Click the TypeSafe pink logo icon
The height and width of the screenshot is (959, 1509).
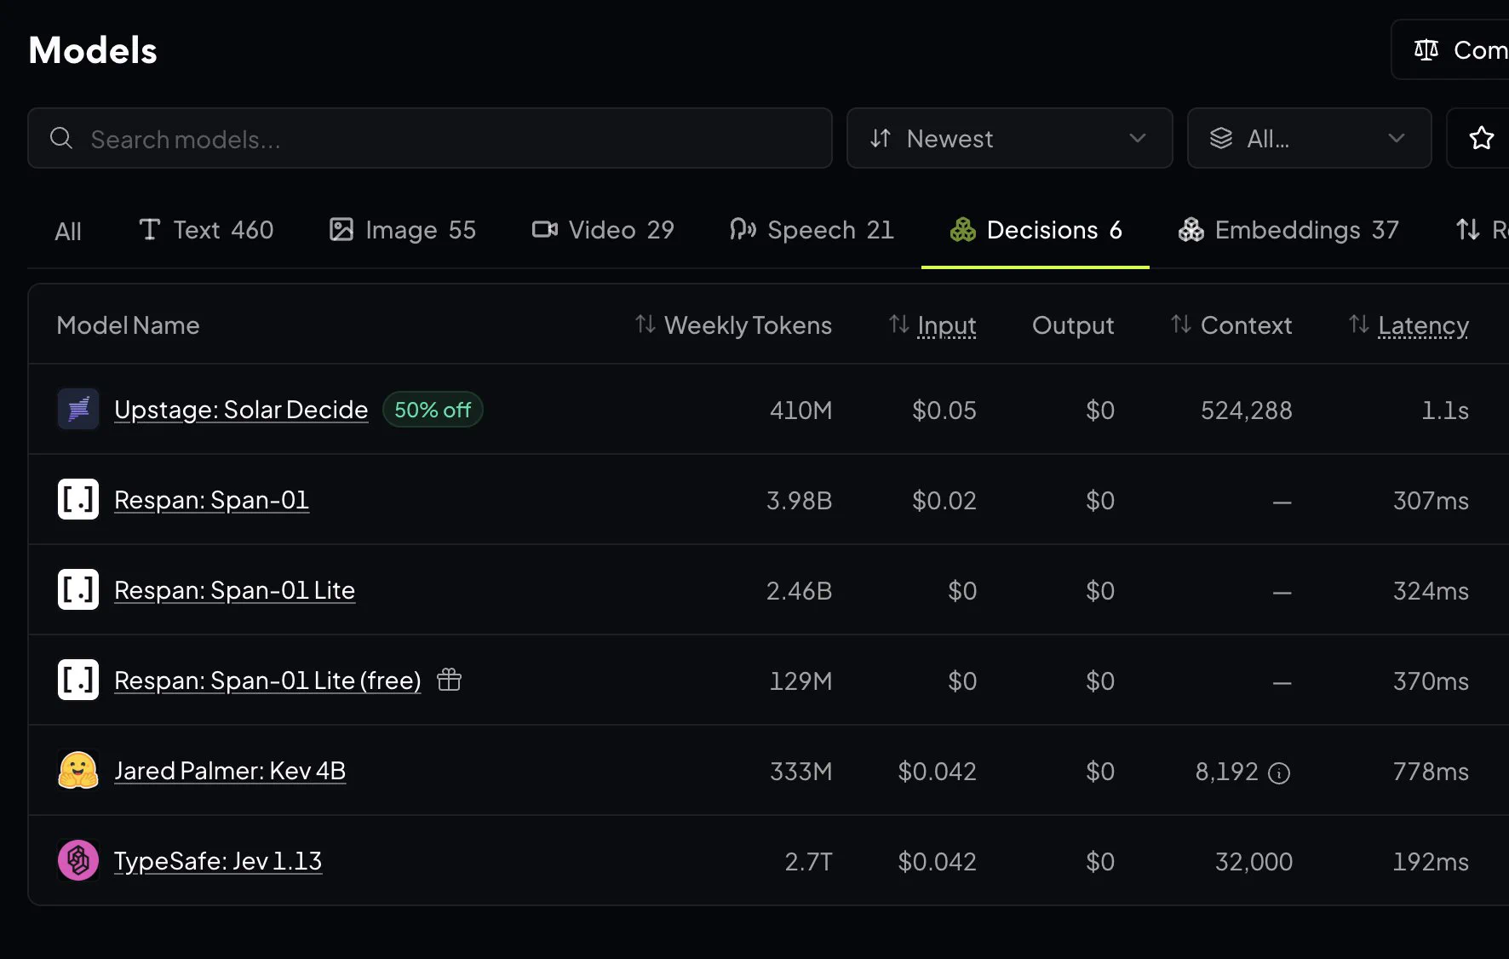(78, 861)
